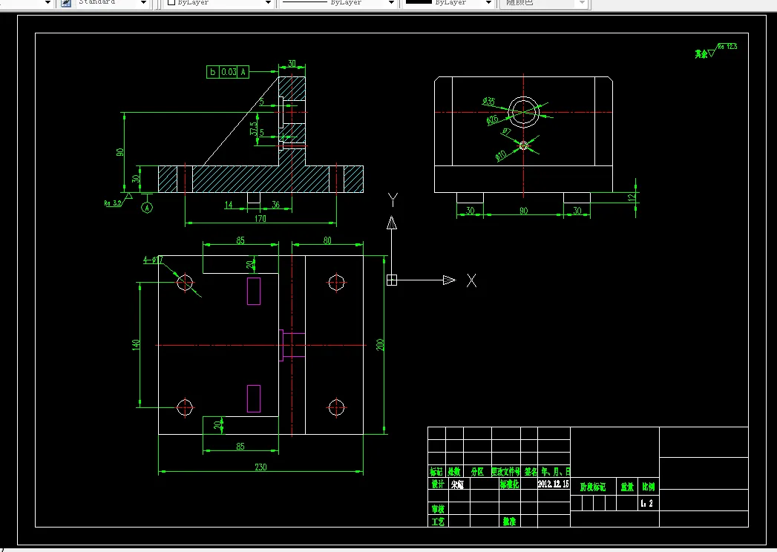Click the date 2012.12.15
The width and height of the screenshot is (777, 552).
pyautogui.click(x=554, y=484)
